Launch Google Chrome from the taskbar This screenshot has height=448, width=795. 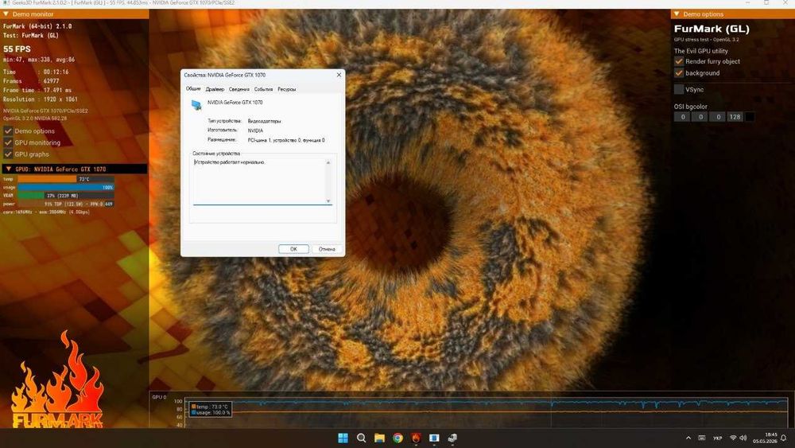(x=397, y=438)
